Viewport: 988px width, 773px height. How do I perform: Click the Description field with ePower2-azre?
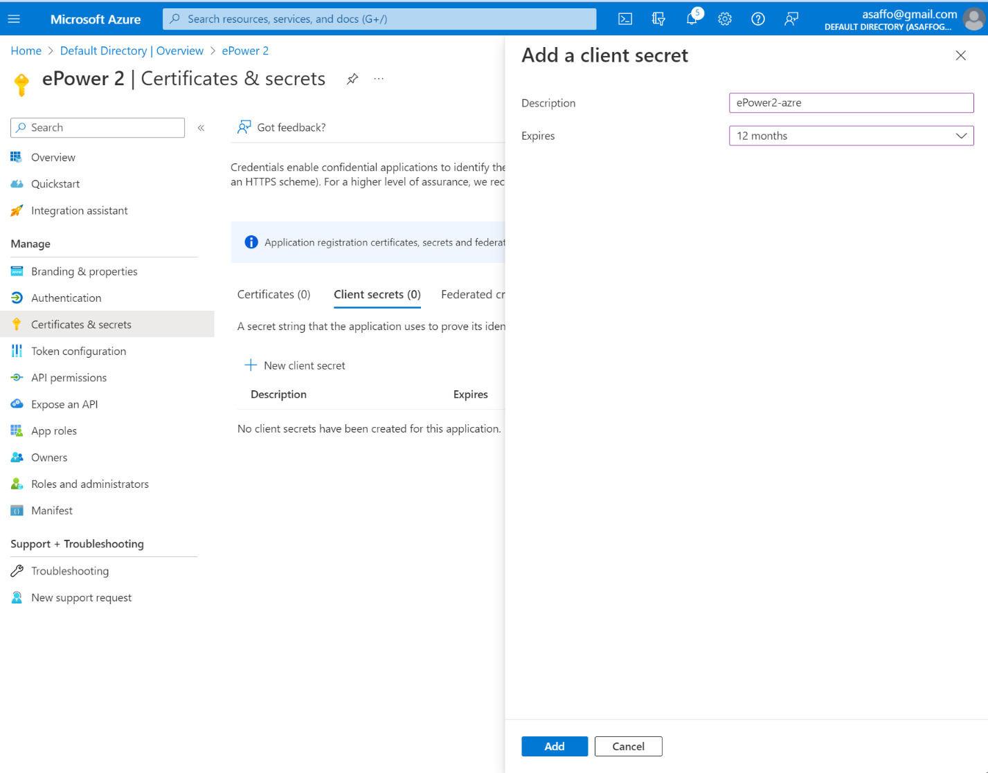pos(851,102)
